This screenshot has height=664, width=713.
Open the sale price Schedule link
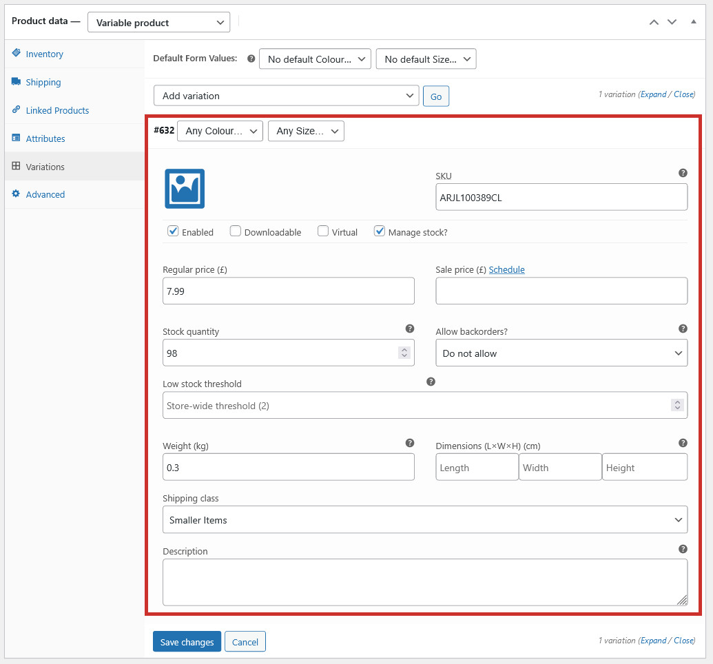[506, 270]
